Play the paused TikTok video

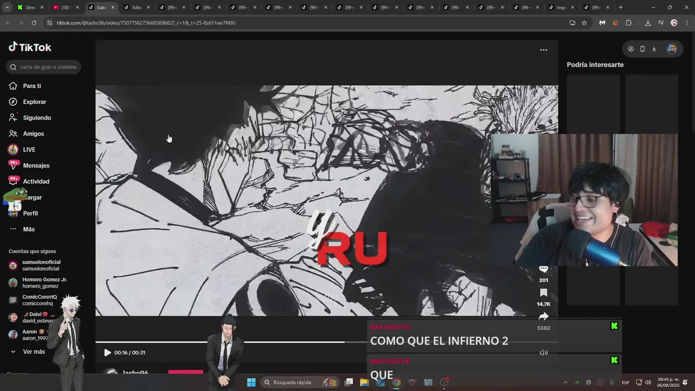point(108,352)
